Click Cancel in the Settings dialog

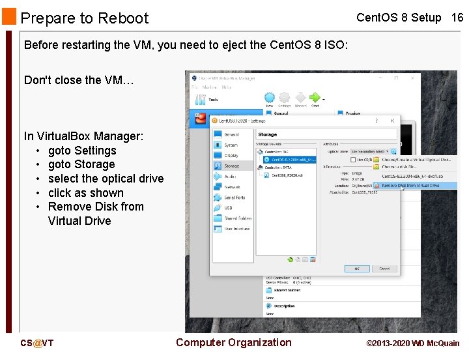pyautogui.click(x=384, y=269)
